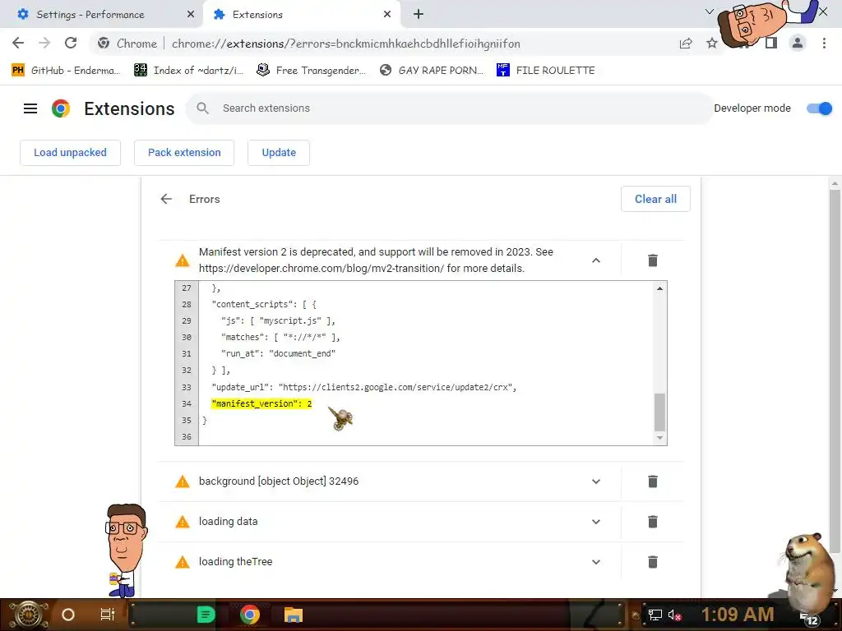Image resolution: width=842 pixels, height=631 pixels.
Task: Click the 1:09 AM taskbar clock
Action: 738,615
